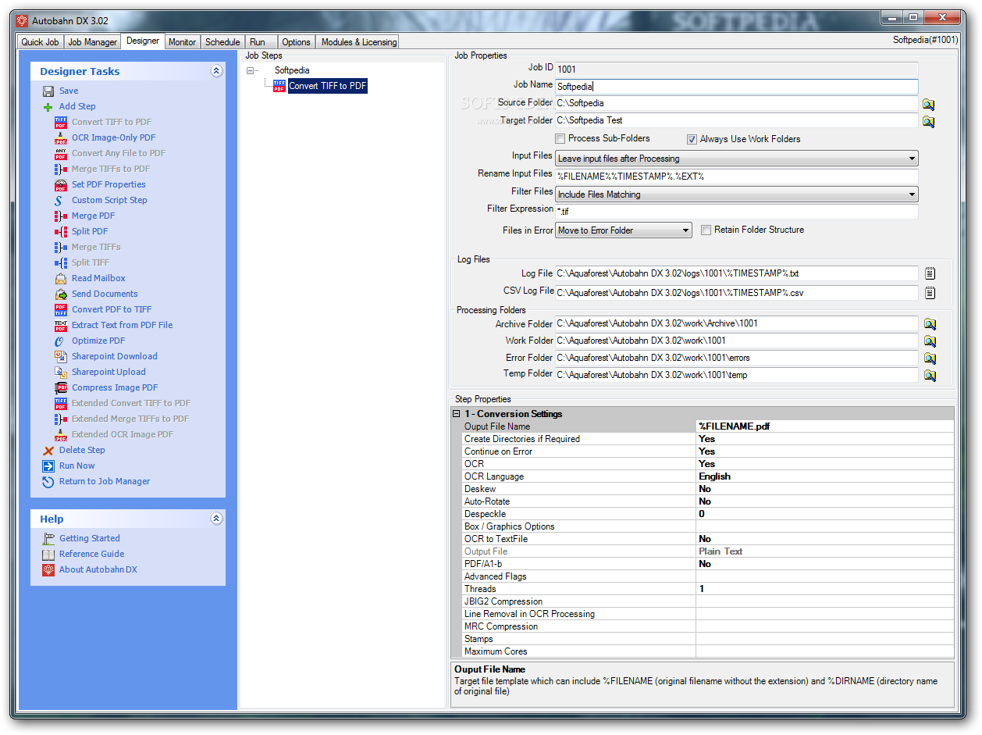
Task: Open the Schedule tab
Action: [x=222, y=42]
